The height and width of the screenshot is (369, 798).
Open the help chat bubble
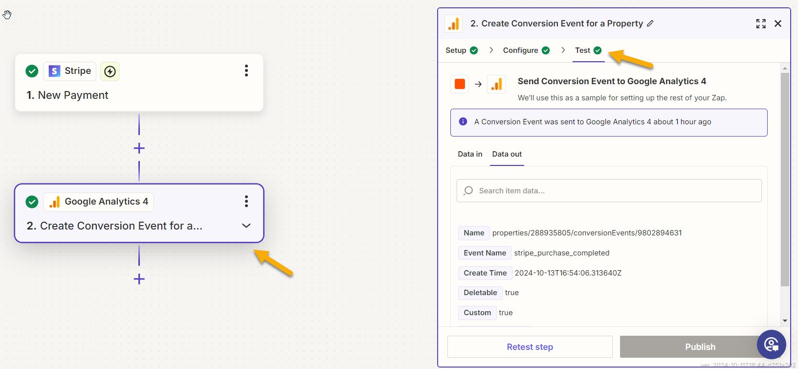click(772, 345)
